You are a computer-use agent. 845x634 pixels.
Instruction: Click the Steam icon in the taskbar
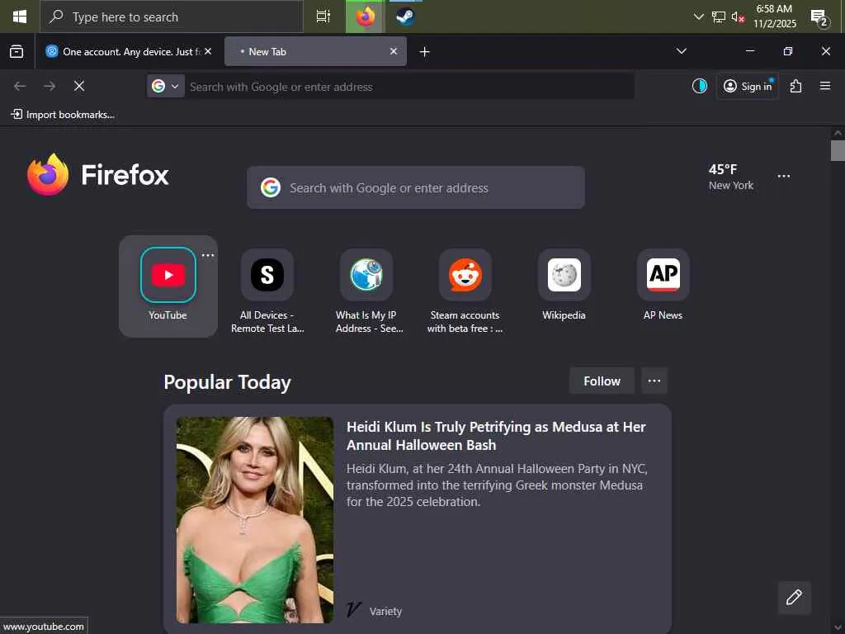405,17
